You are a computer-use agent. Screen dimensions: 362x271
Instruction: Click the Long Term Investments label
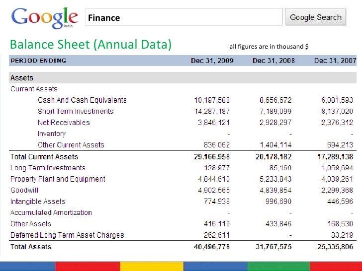pyautogui.click(x=48, y=168)
